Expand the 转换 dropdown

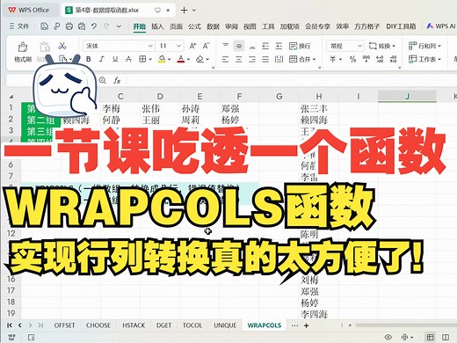point(394,46)
